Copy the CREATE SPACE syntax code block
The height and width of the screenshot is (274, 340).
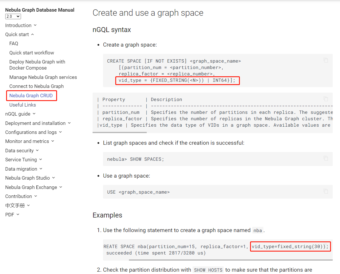point(326,60)
